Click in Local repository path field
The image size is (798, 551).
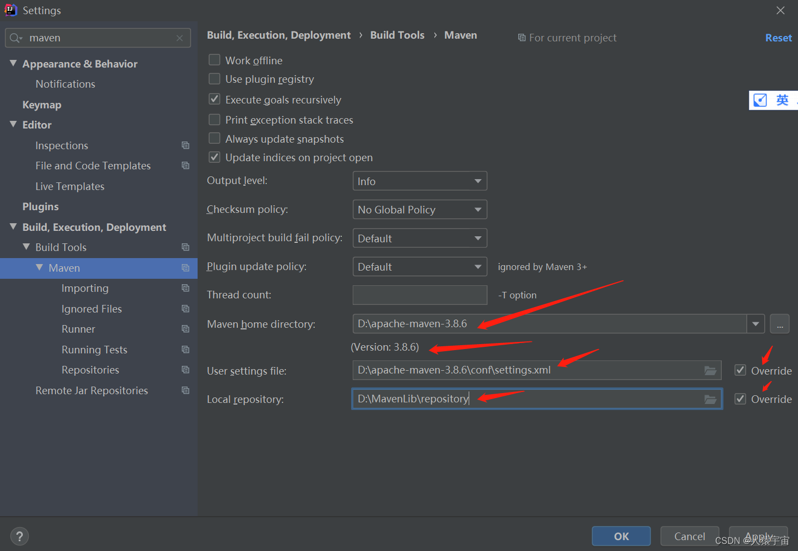[536, 399]
